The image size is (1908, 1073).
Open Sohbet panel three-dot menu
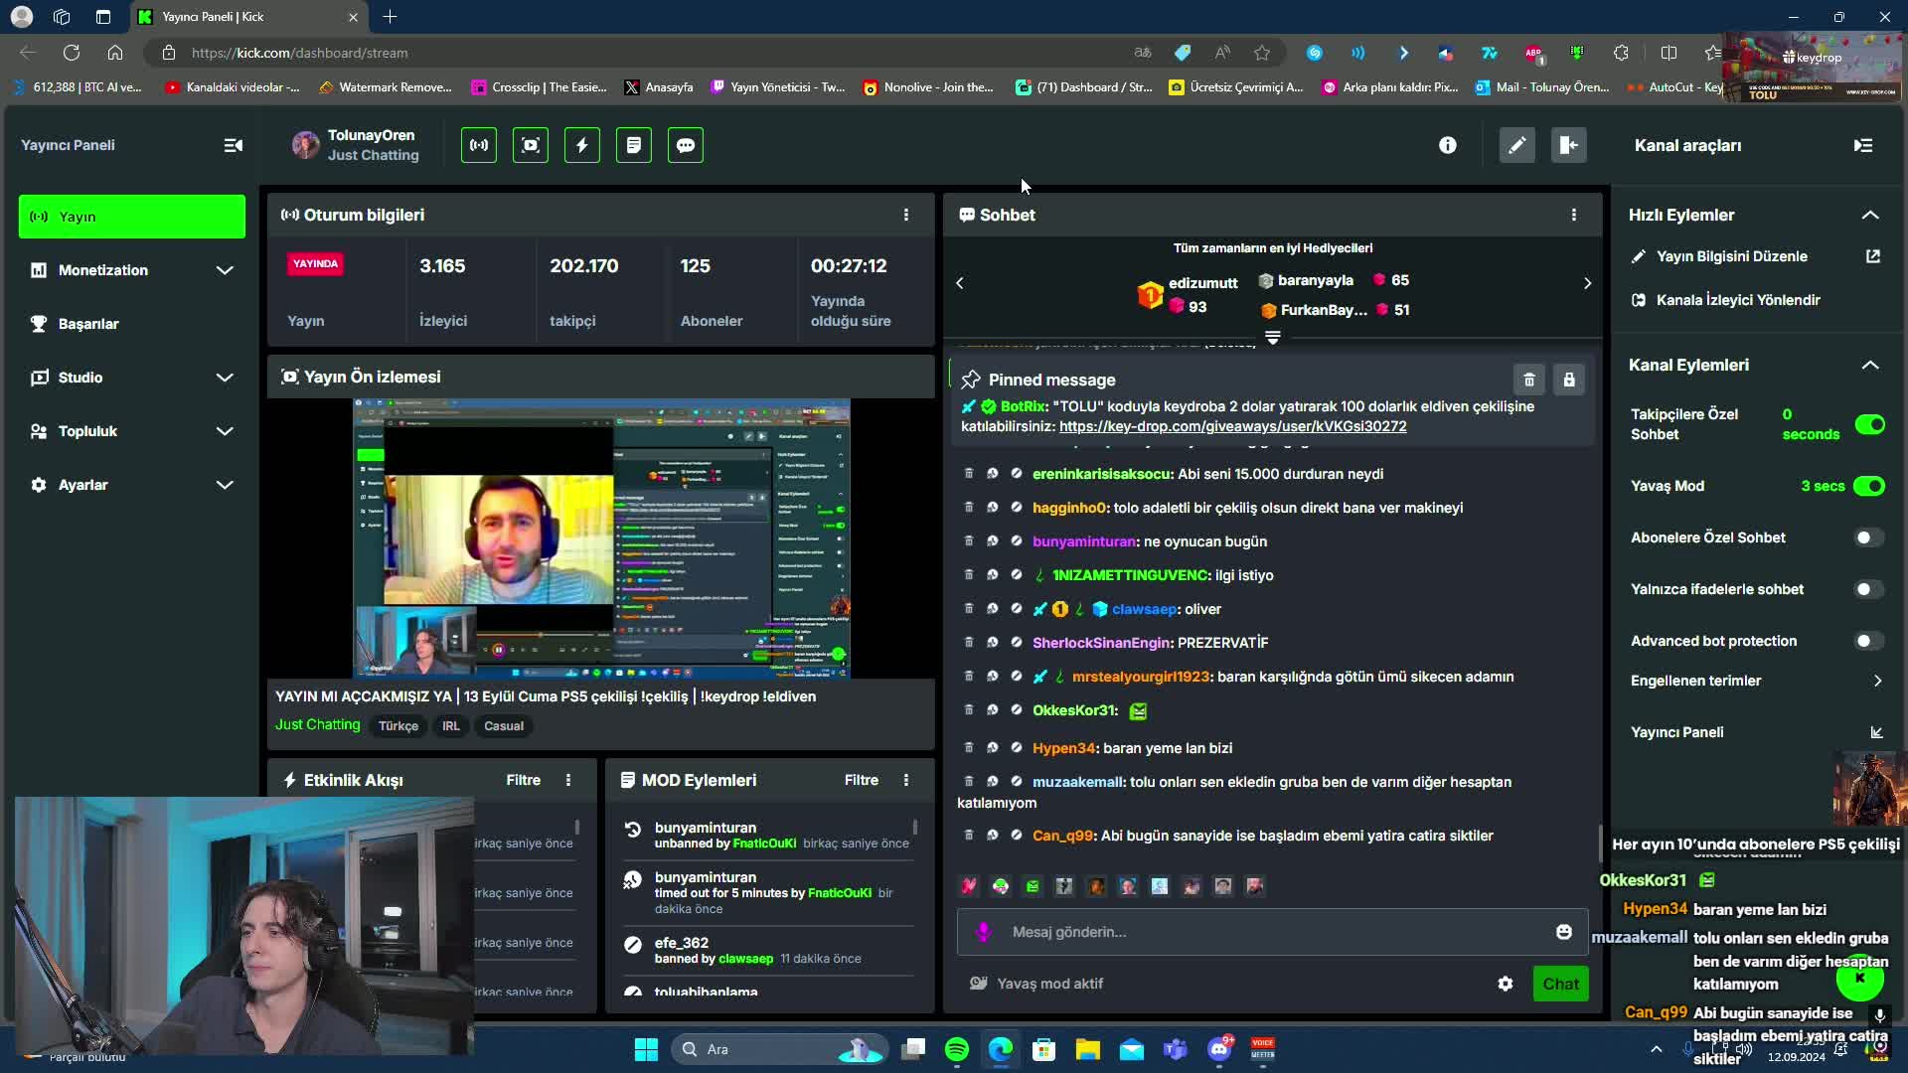[1574, 215]
